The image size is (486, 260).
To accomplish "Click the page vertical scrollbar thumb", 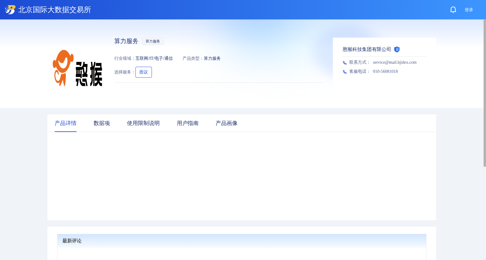I will pos(485,93).
